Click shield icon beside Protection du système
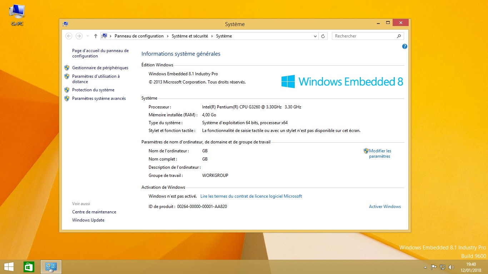 point(67,90)
